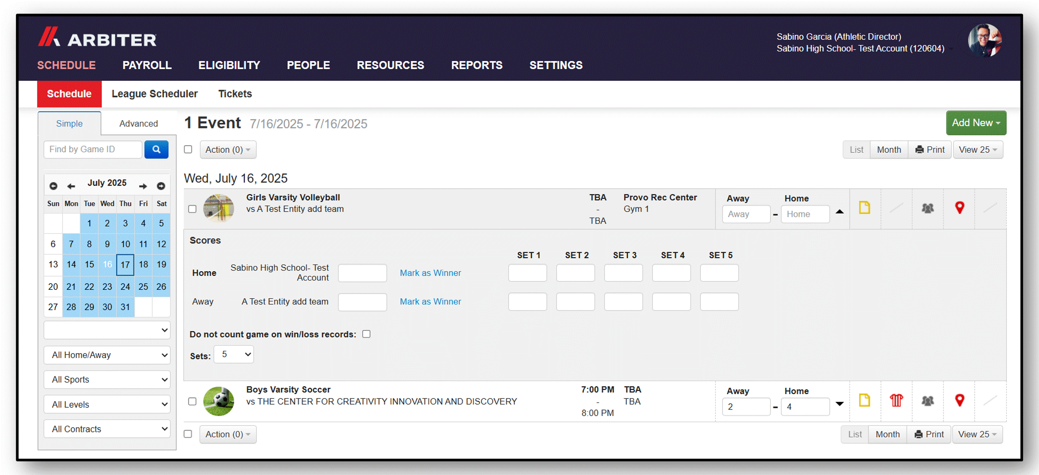This screenshot has height=475, width=1039.
Task: Change the Sets count dropdown
Action: pos(234,354)
